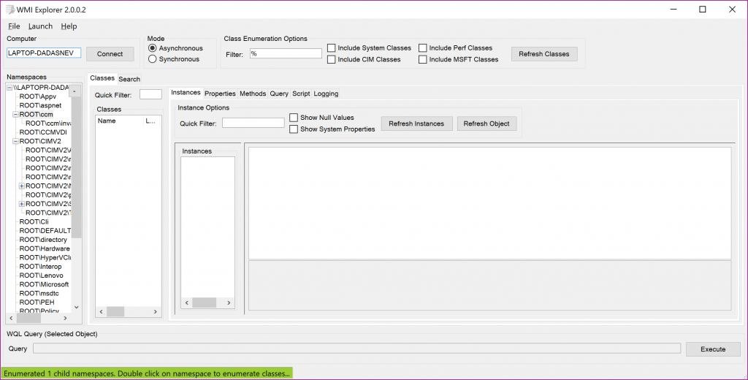Viewport: 748px width, 380px height.
Task: Select ROOT\Hardware namespace
Action: [45, 248]
